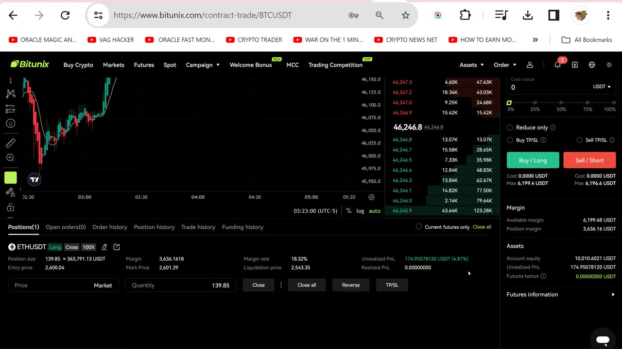Select the ruler measure tool
The image size is (622, 349).
[10, 143]
